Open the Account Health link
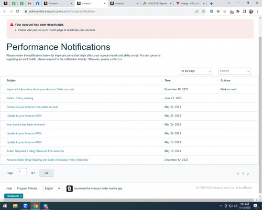262x210 pixels. click(47, 30)
